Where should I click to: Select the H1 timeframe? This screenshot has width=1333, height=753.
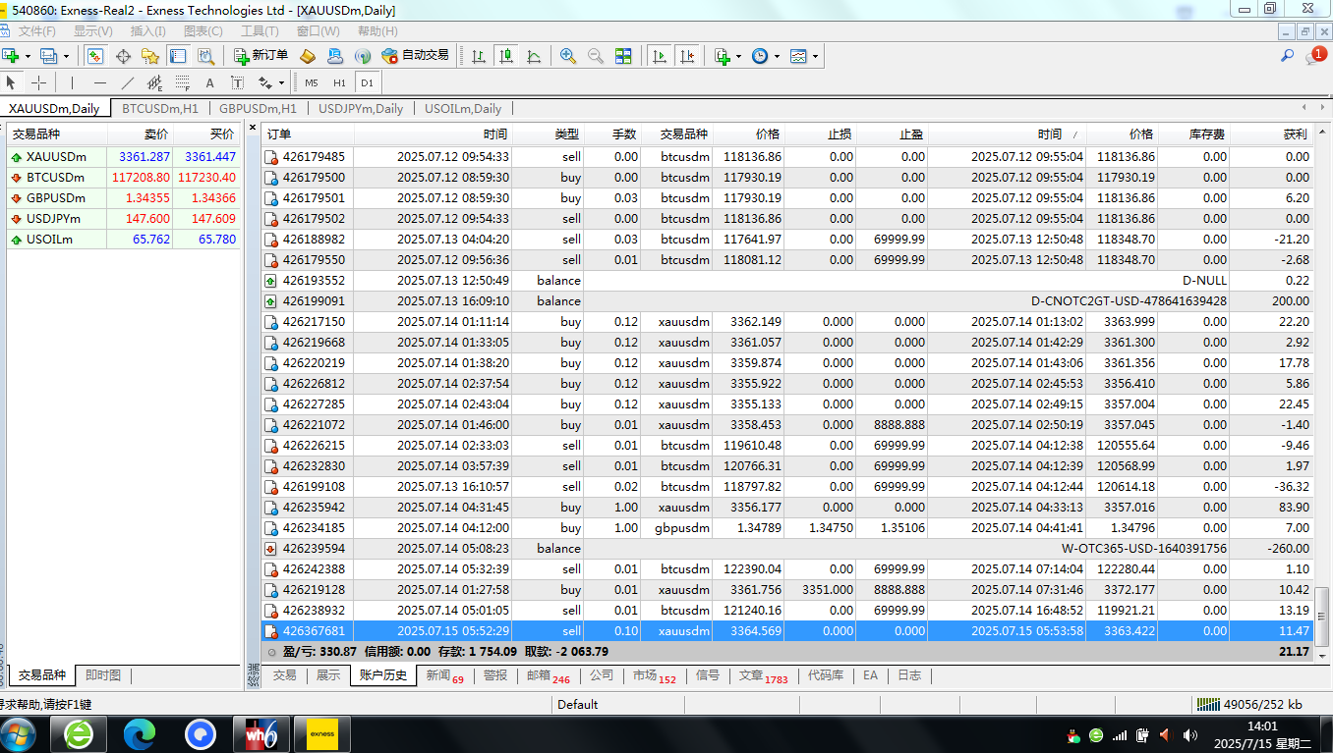click(x=339, y=82)
